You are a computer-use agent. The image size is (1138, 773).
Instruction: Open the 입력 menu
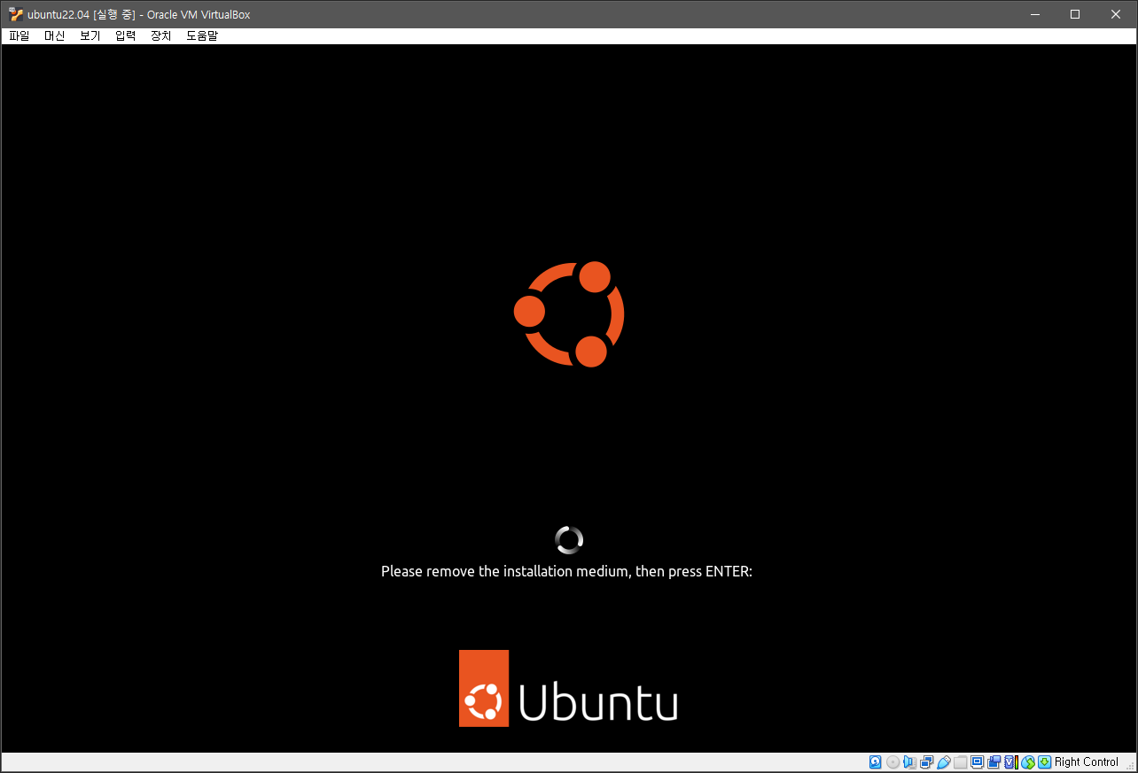(x=126, y=35)
